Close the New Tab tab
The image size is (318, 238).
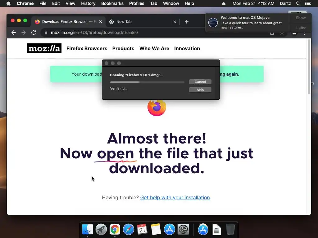[x=175, y=22]
